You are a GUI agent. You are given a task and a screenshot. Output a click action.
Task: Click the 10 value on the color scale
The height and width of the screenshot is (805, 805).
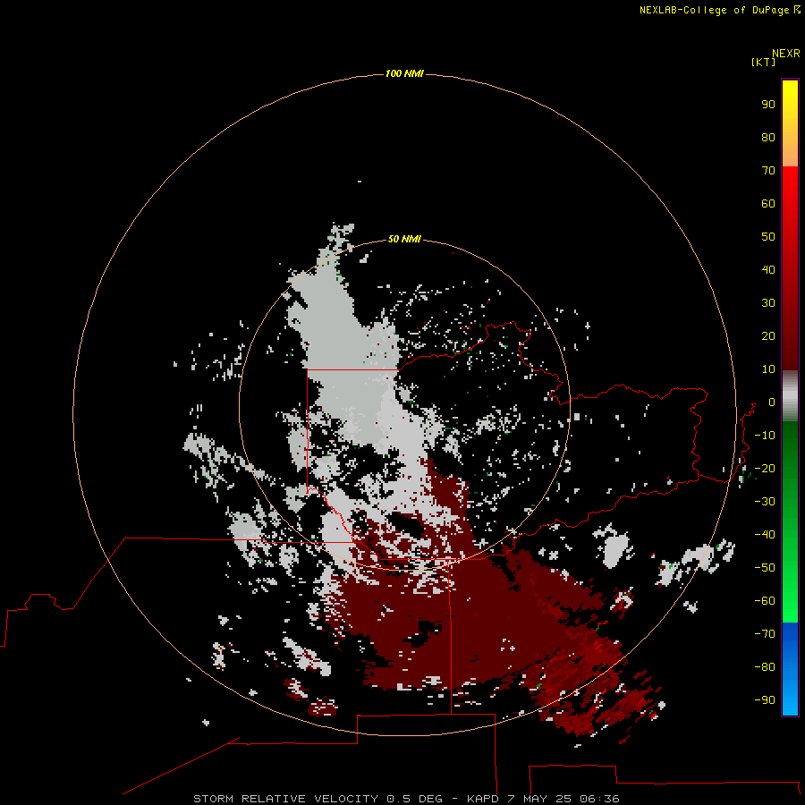click(x=768, y=369)
